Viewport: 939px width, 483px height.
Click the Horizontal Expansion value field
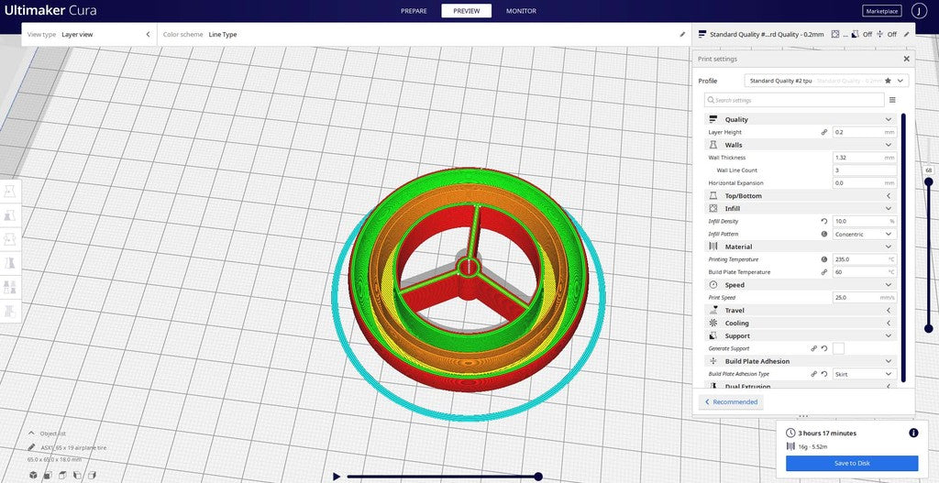coord(865,182)
